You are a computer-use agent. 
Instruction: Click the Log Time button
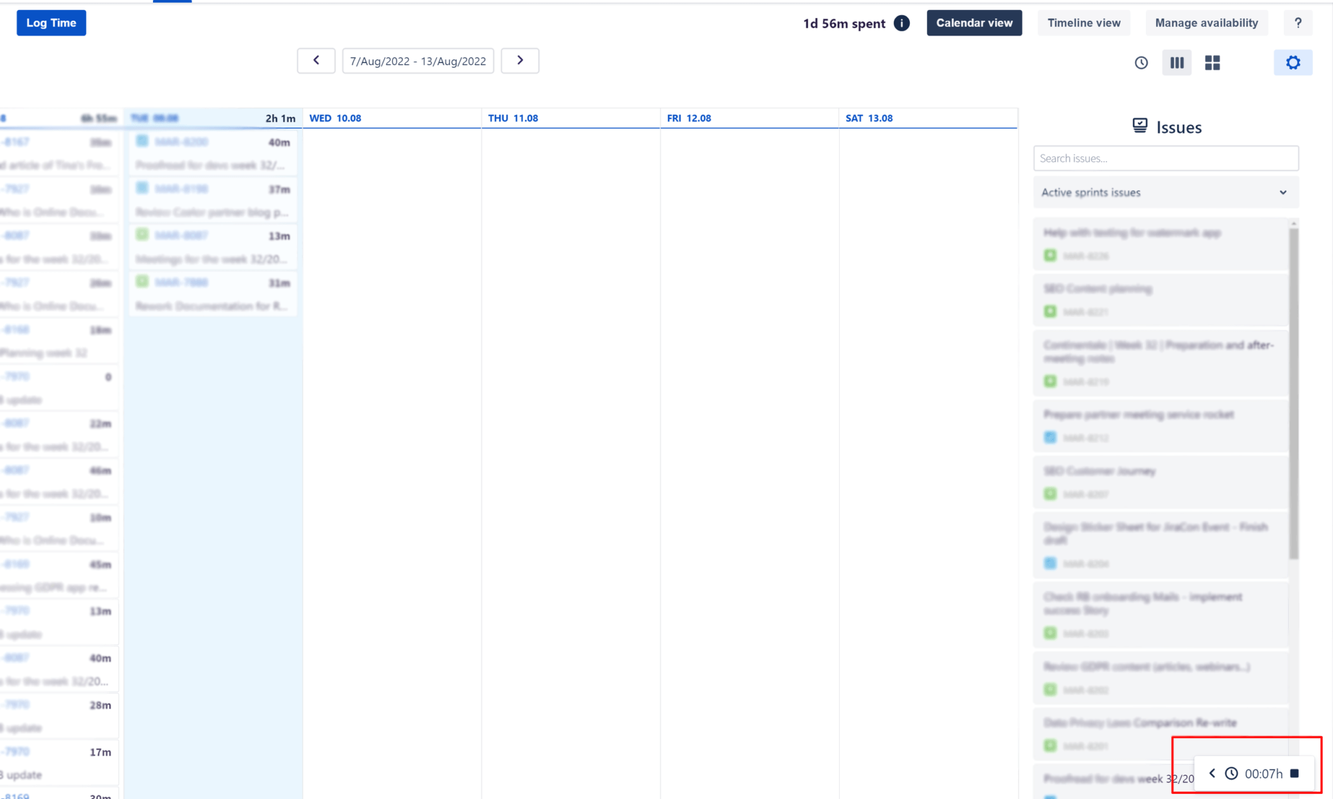pos(51,22)
